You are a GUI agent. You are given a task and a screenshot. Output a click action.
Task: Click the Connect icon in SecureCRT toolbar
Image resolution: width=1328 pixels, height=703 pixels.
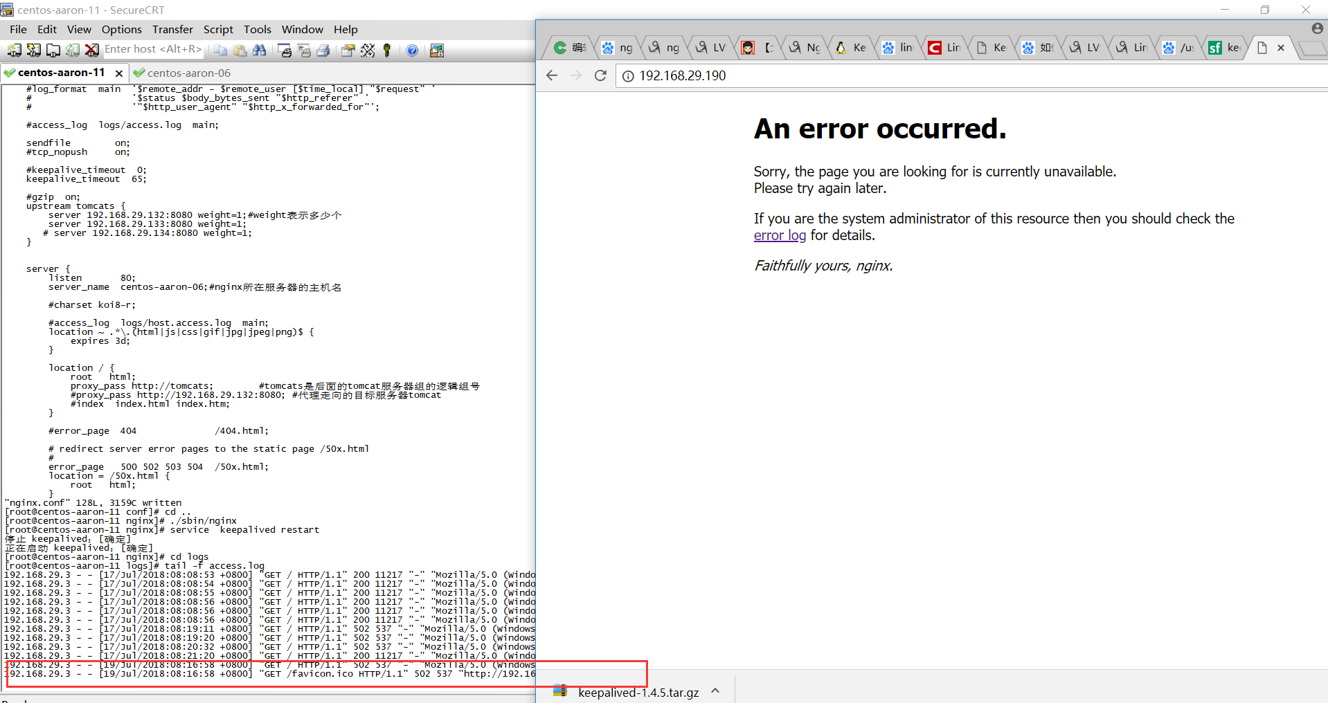pyautogui.click(x=14, y=50)
